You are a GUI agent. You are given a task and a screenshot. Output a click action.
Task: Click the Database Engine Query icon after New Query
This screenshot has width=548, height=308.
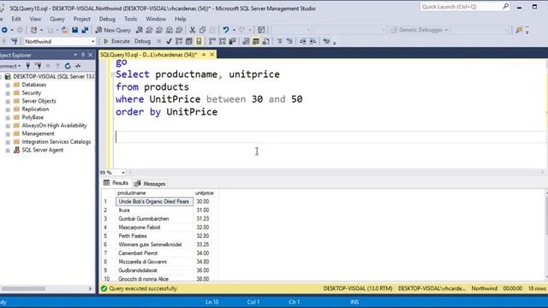[x=140, y=30]
